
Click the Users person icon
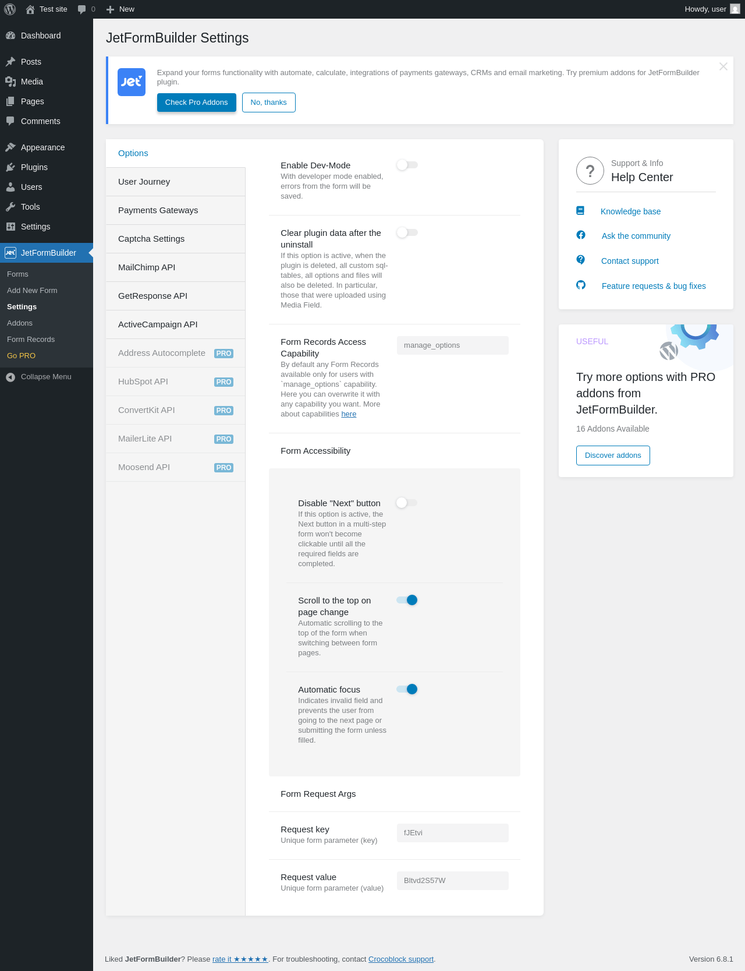coord(10,187)
